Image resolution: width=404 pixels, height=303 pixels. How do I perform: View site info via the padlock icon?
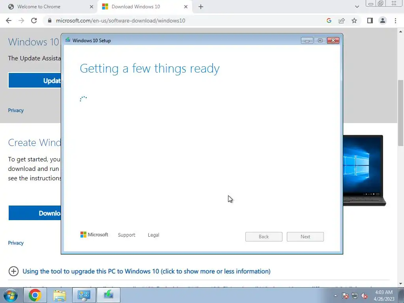point(50,21)
